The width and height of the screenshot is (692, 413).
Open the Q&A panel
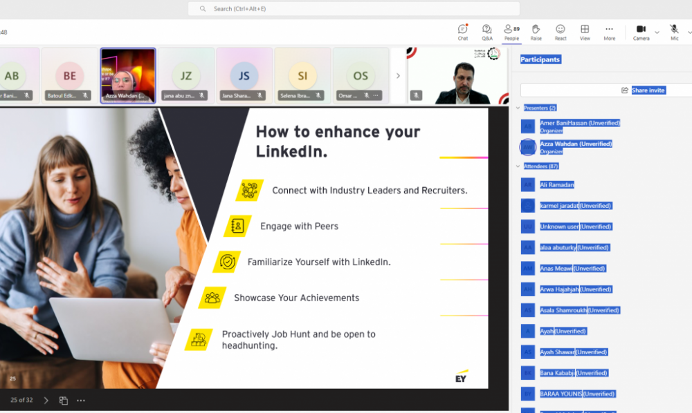[487, 32]
